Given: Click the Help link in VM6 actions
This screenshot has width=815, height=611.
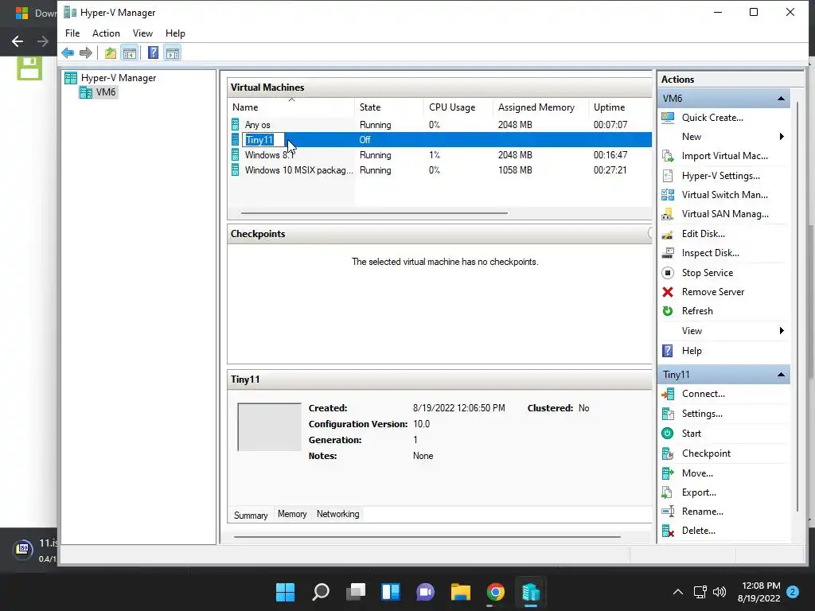Looking at the screenshot, I should pos(692,351).
